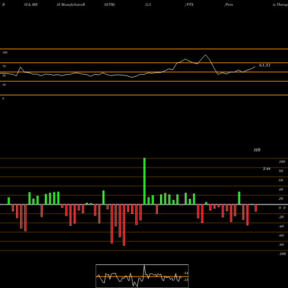Image resolution: width=288 pixels, height=288 pixels.
Task: Click the 60 label on the MR axis
Action: point(281,180)
